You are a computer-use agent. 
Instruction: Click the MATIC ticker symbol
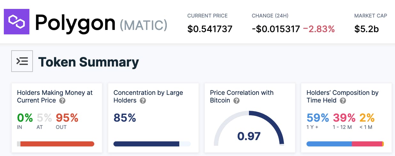143,25
